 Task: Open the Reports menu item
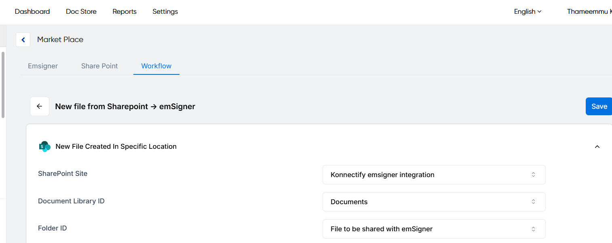click(125, 12)
